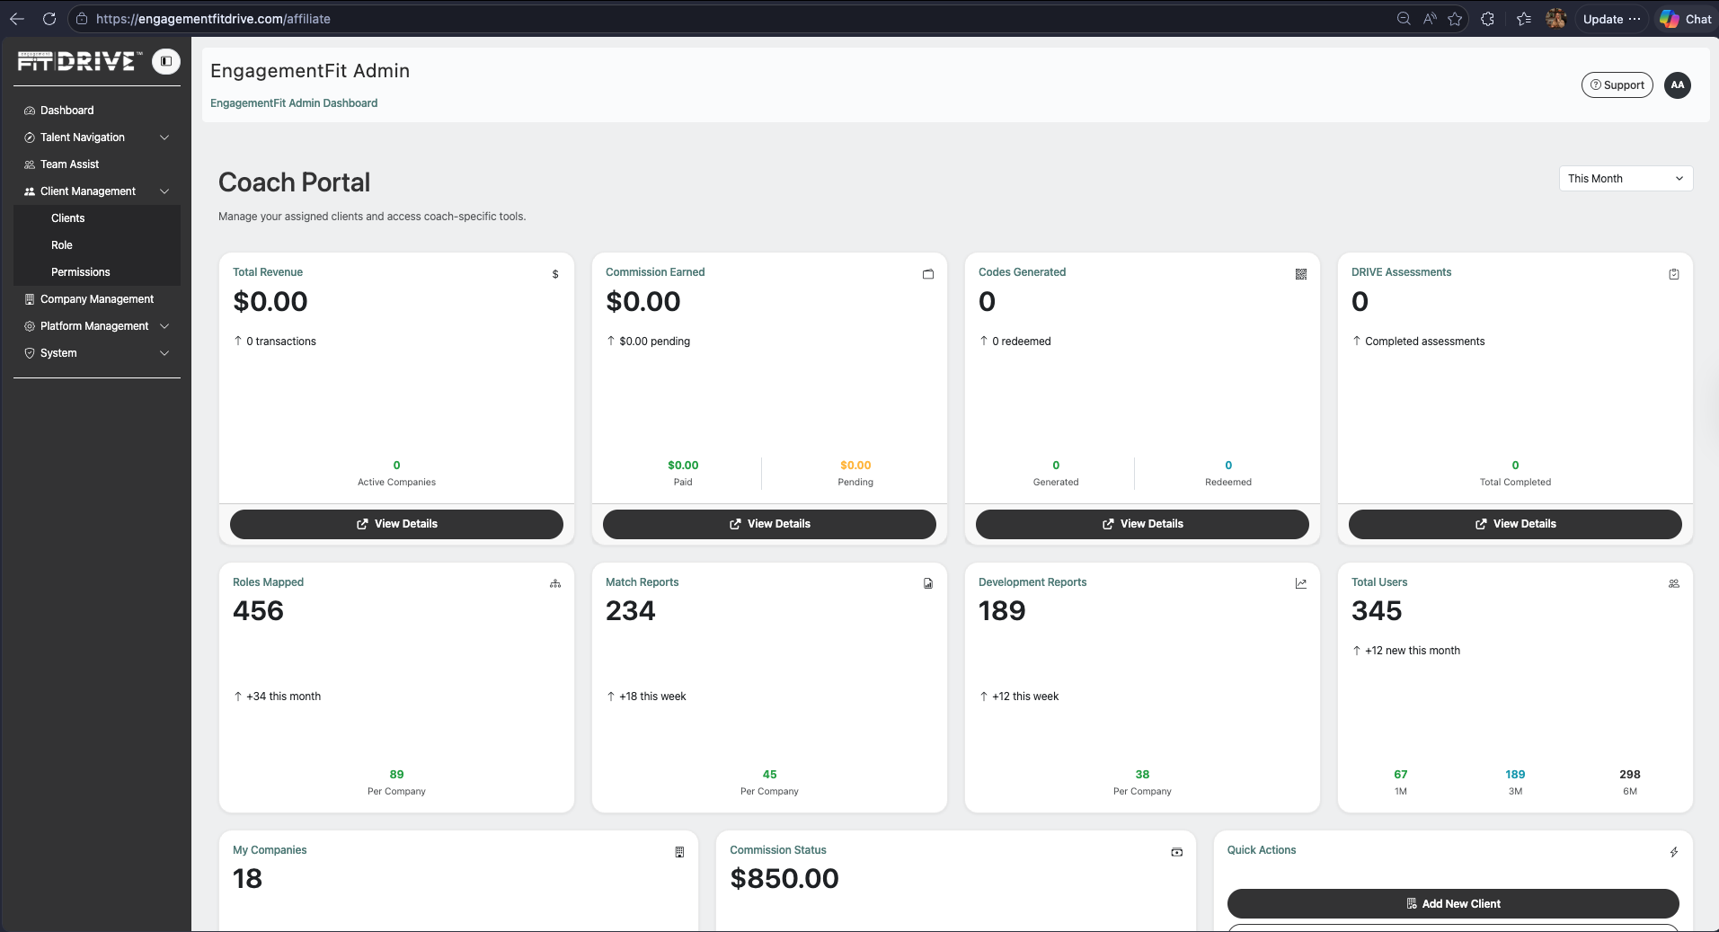This screenshot has height=932, width=1719.
Task: Go back using the browser back arrow
Action: click(x=17, y=19)
